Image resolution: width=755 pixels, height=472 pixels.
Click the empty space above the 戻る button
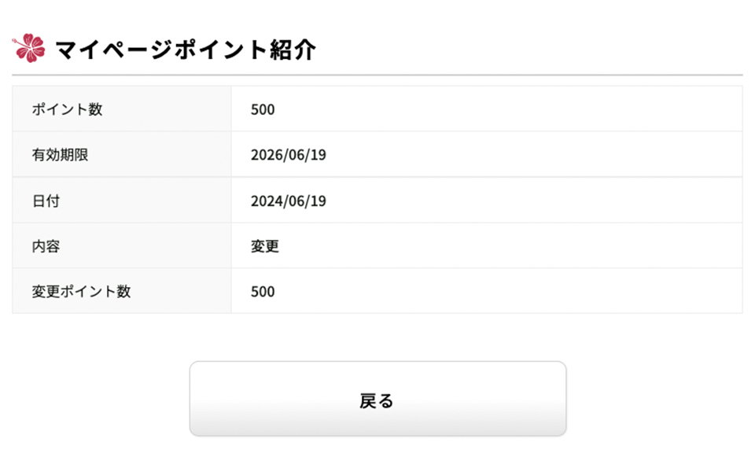pyautogui.click(x=377, y=337)
